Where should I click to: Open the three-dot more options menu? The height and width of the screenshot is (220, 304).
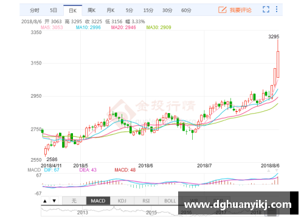pos(277,9)
